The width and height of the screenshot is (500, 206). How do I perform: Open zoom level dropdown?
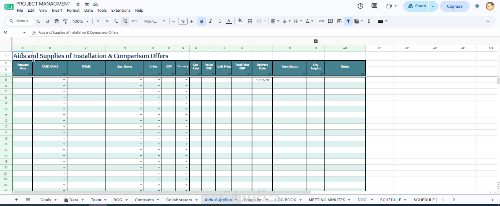(x=81, y=21)
